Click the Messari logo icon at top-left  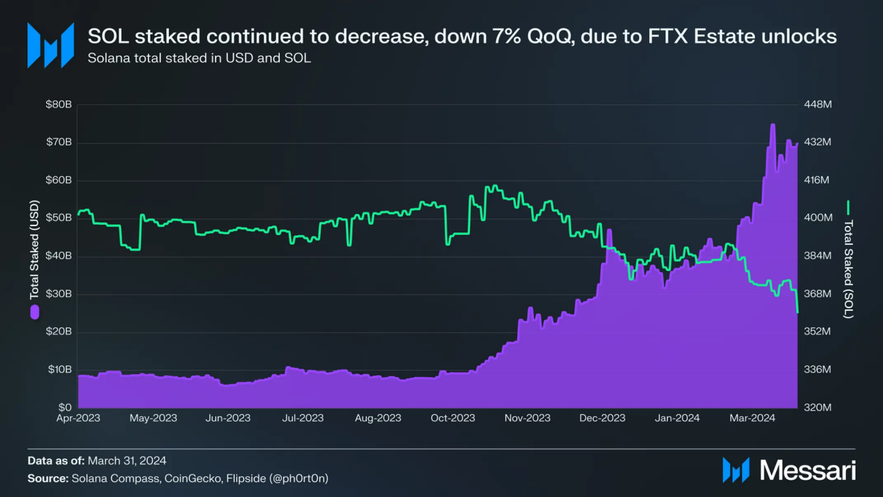coord(50,45)
